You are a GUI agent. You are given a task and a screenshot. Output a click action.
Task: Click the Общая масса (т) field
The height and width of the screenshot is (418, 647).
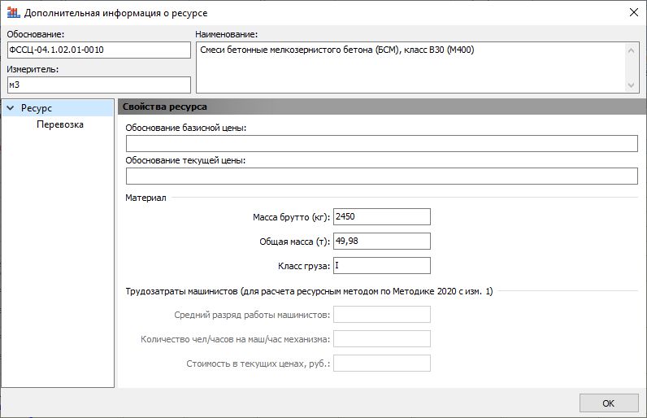coord(382,241)
